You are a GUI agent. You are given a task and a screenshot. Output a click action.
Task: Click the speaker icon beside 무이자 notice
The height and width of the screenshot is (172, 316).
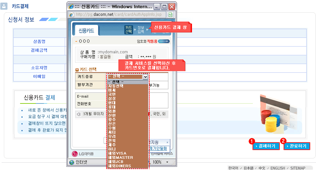tap(79, 114)
